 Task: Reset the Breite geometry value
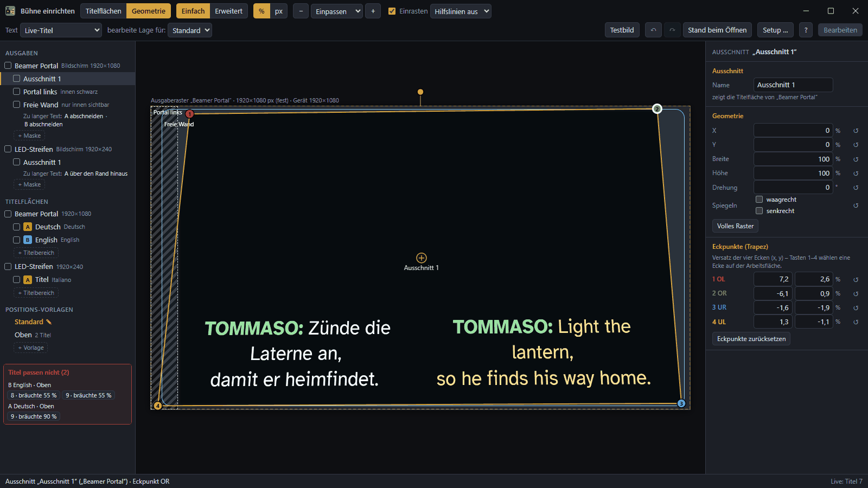tap(856, 159)
